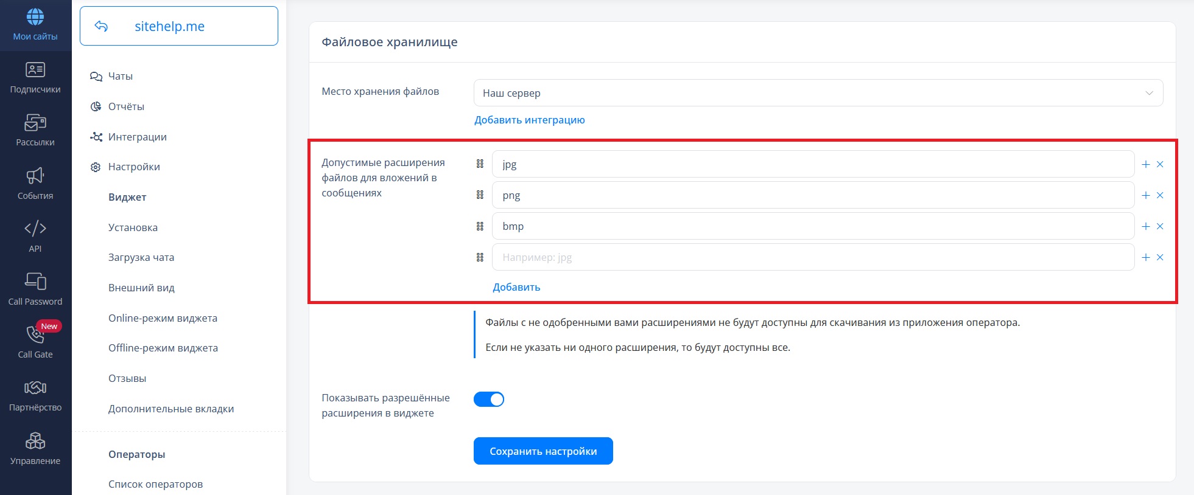Remove the jpg extension row
This screenshot has width=1194, height=495.
(1160, 164)
